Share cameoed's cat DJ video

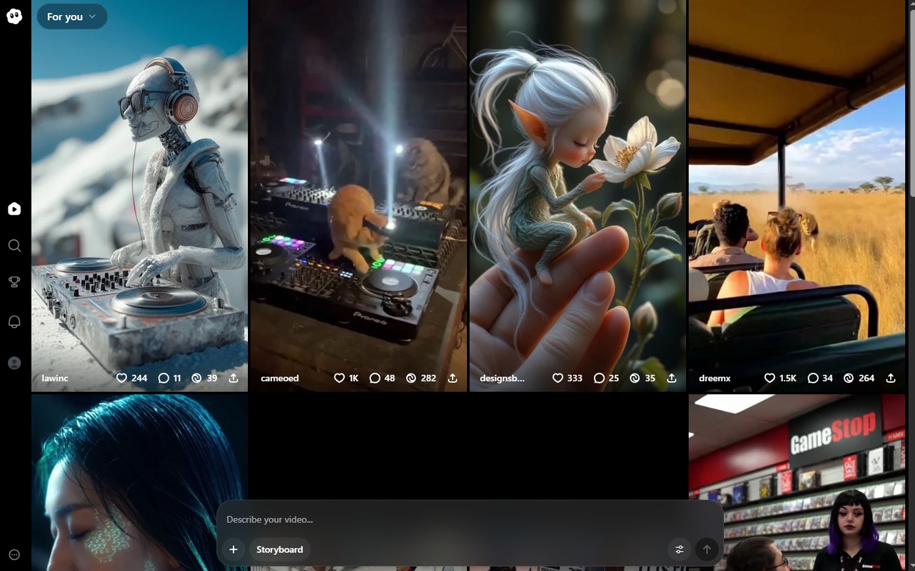click(x=453, y=378)
